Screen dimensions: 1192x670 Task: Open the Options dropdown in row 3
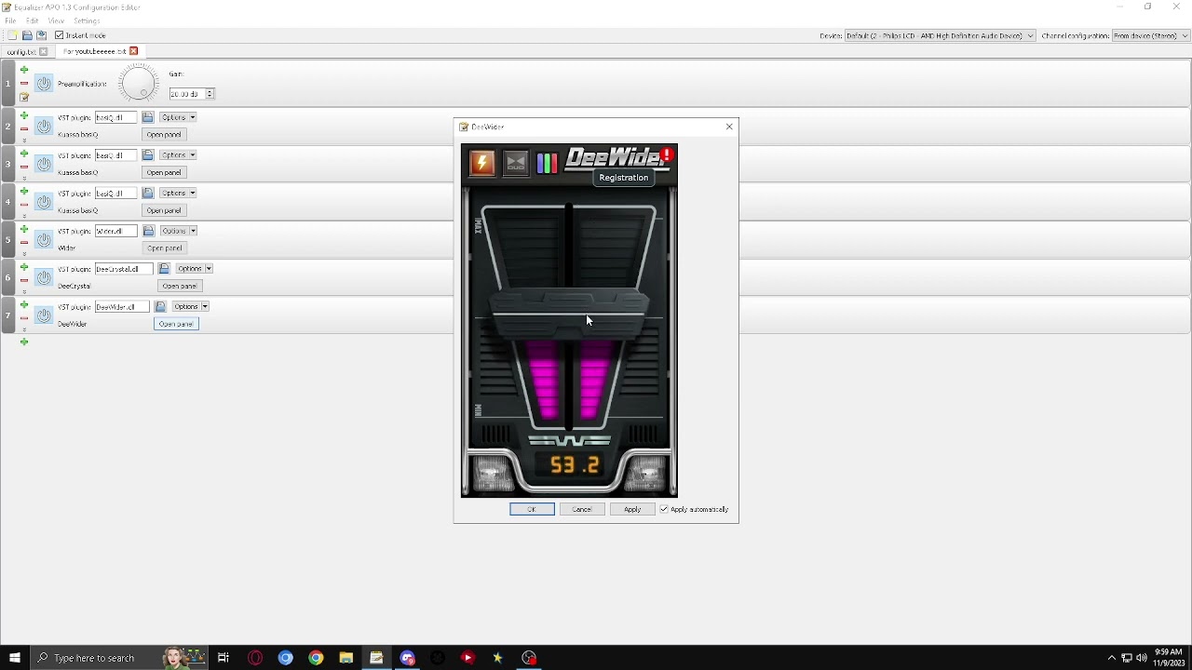click(177, 154)
